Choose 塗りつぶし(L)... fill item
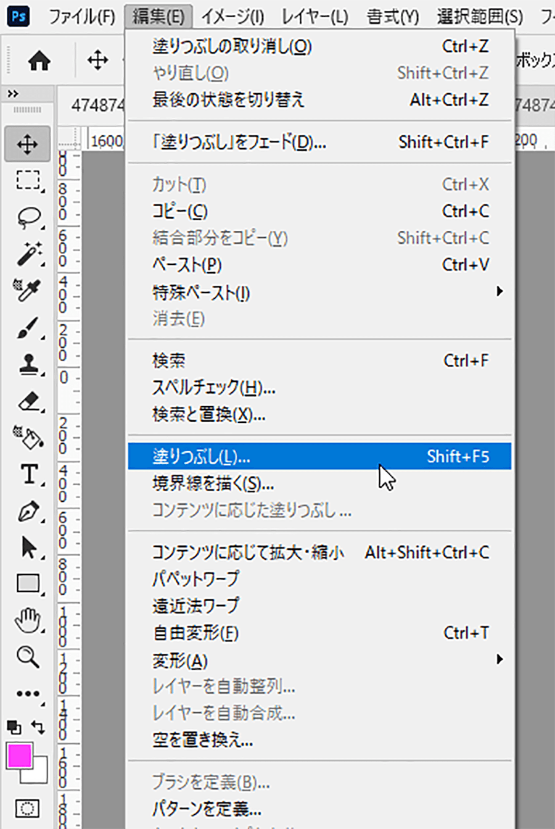The image size is (555, 829). 319,456
